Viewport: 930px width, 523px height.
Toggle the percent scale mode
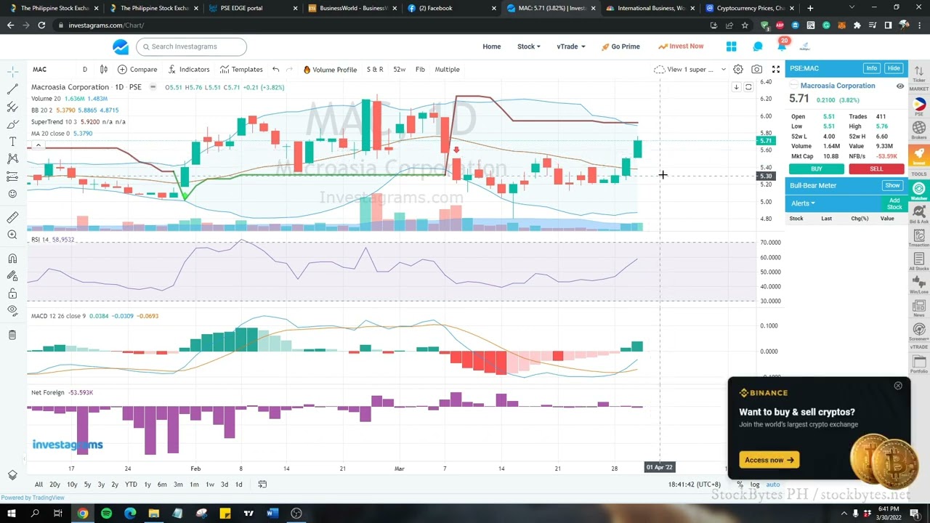[x=740, y=485]
